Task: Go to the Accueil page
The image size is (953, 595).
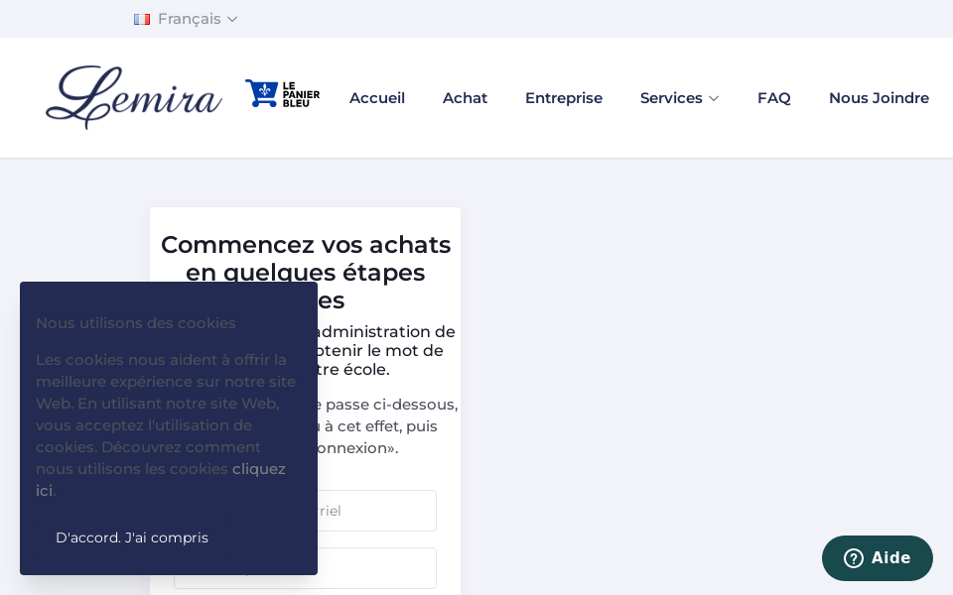Action: tap(377, 98)
